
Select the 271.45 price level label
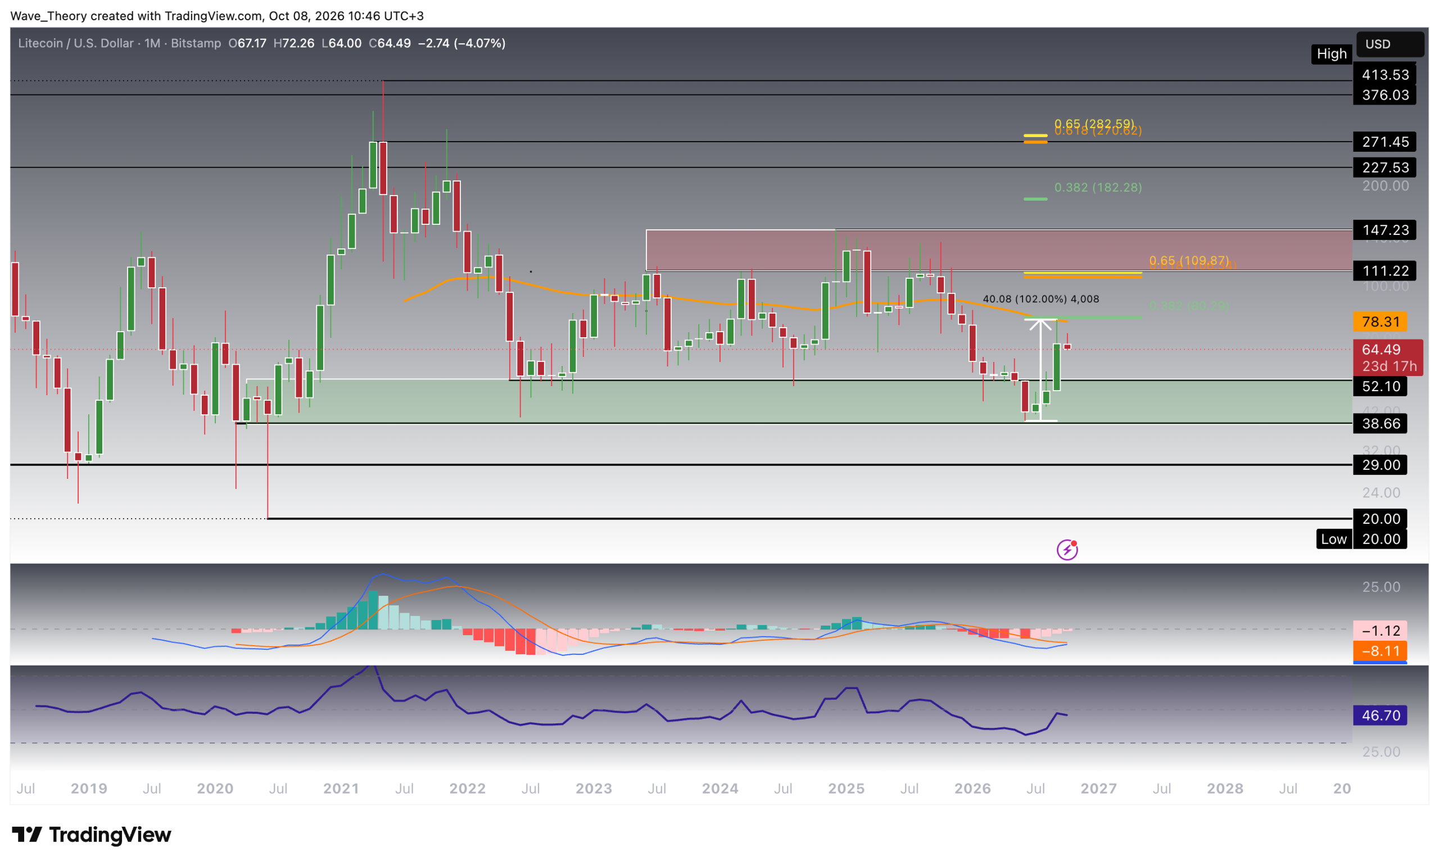[x=1384, y=142]
